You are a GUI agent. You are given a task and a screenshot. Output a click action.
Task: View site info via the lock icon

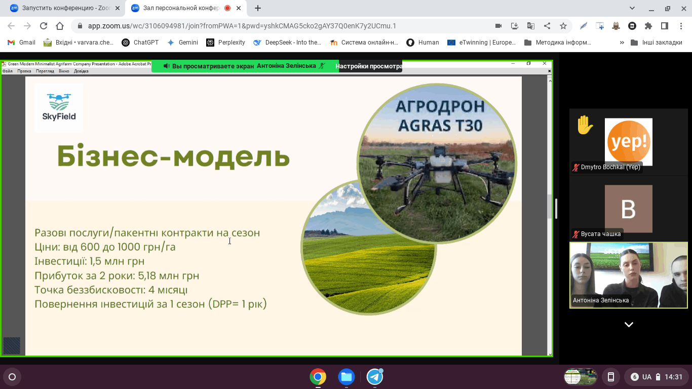[x=80, y=26]
